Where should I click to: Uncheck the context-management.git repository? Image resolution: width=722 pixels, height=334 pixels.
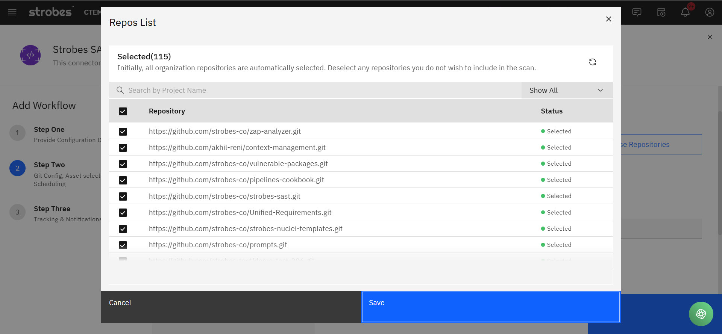123,148
